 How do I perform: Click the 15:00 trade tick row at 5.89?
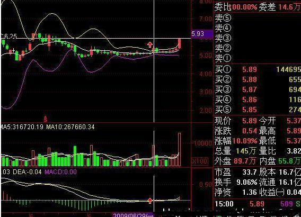click(258, 204)
